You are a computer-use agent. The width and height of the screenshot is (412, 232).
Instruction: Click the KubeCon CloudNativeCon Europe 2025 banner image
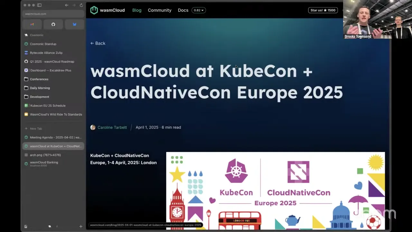(276, 191)
